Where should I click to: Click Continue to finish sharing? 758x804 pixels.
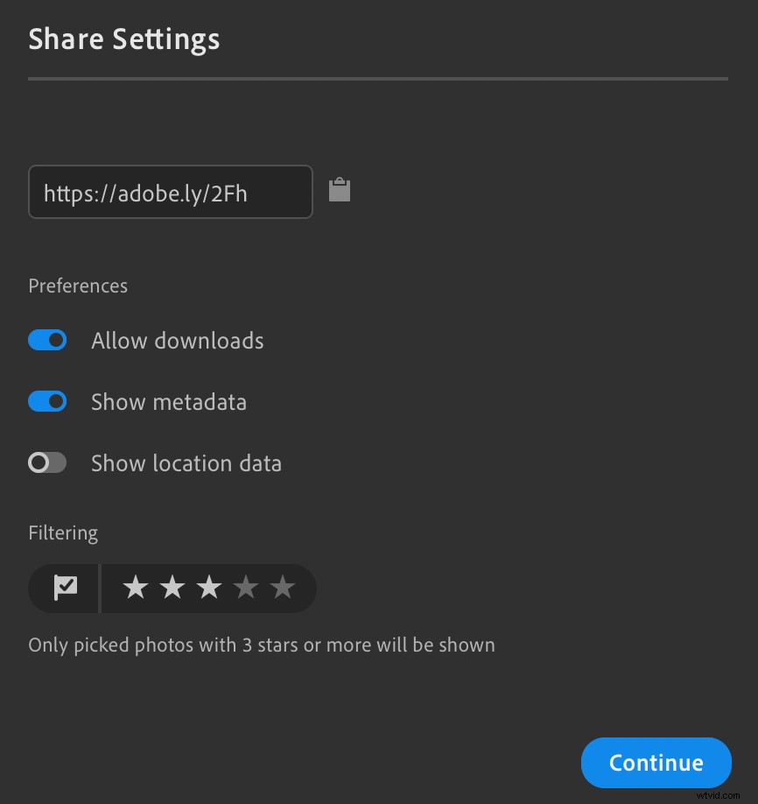(656, 762)
